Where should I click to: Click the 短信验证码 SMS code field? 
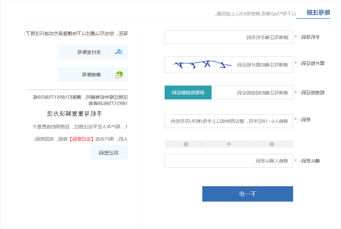click(254, 93)
